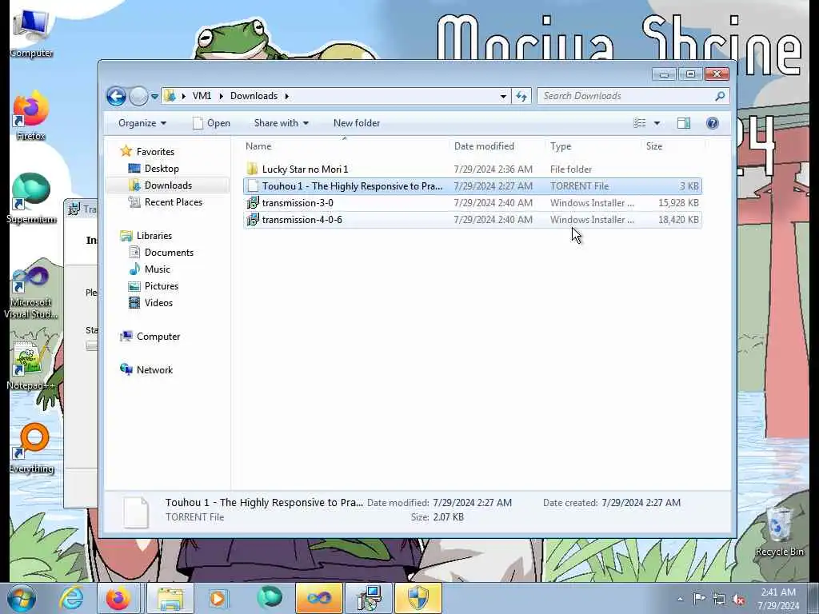Click Open in the Explorer toolbar
Screen dimensions: 819x614
(211, 123)
